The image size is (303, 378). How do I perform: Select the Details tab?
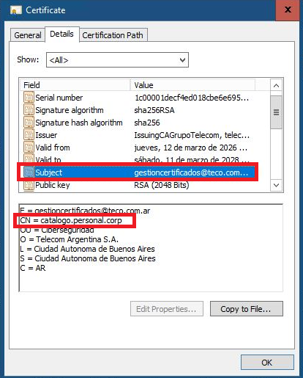coord(61,34)
